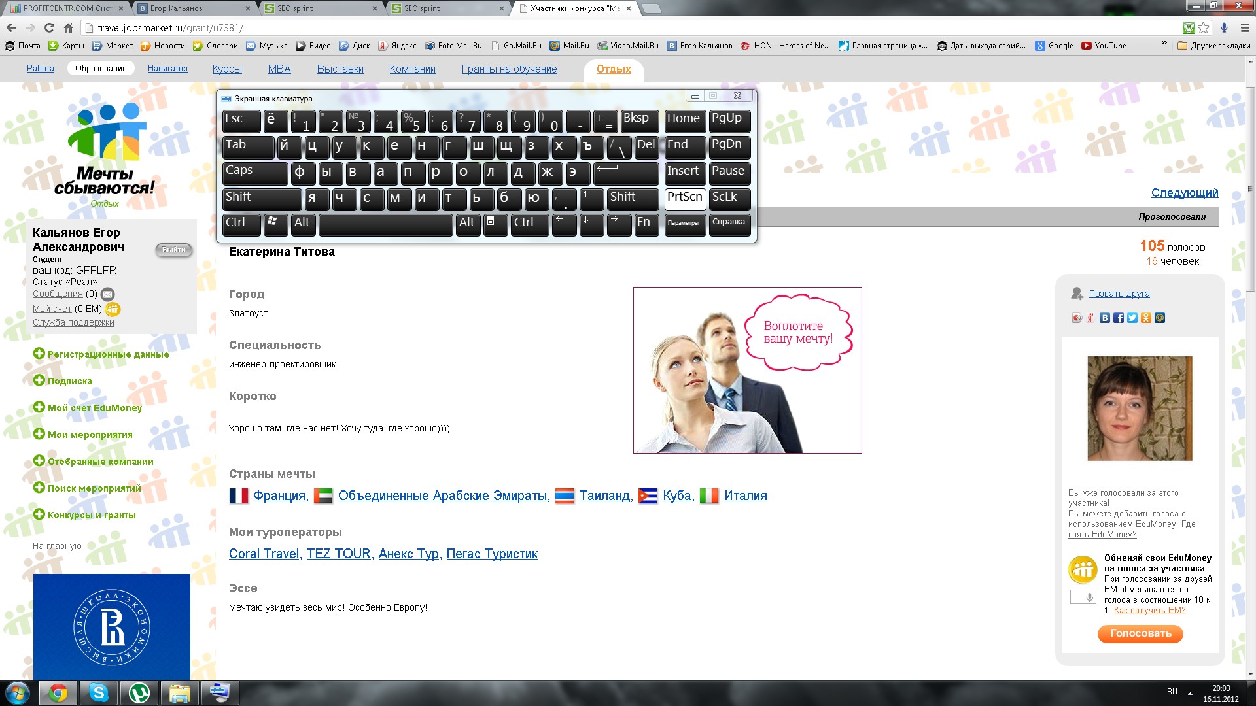Expand the Конкурсы и гранты section
Image resolution: width=1256 pixels, height=706 pixels.
click(92, 515)
